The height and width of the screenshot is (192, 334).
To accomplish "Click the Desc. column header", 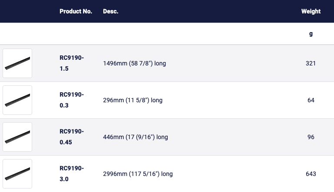I will [x=111, y=11].
